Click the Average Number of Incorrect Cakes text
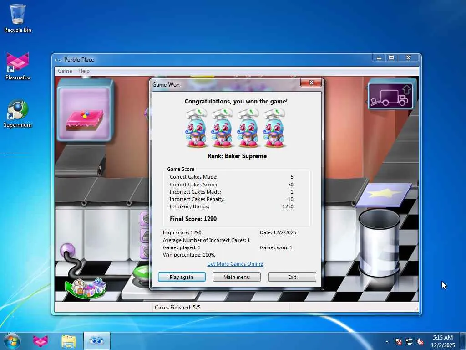 tap(206, 240)
